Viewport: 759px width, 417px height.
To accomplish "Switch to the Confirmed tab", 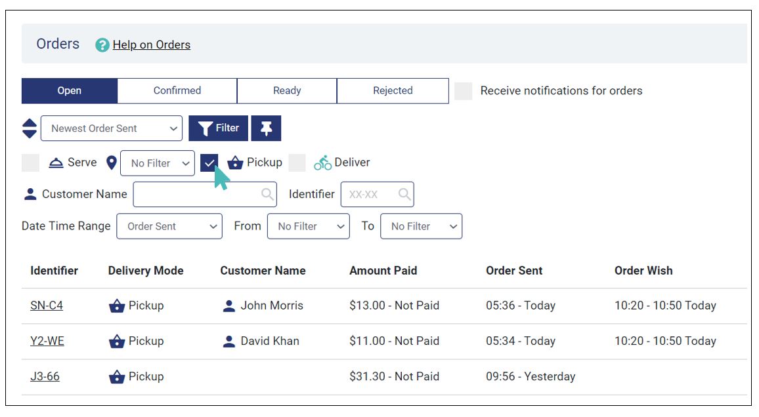I will (177, 91).
